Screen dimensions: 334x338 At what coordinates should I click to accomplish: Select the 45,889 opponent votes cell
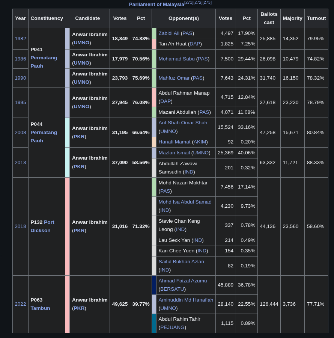pyautogui.click(x=226, y=285)
